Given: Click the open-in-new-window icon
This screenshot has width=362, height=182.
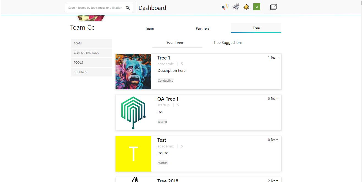Looking at the screenshot, I should tap(273, 7).
